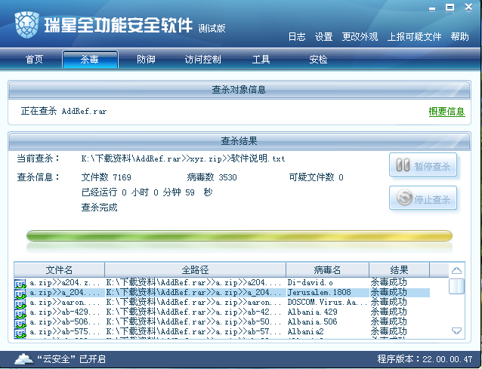The image size is (482, 369).
Task: Switch to the 防御 tab
Action: pos(146,60)
